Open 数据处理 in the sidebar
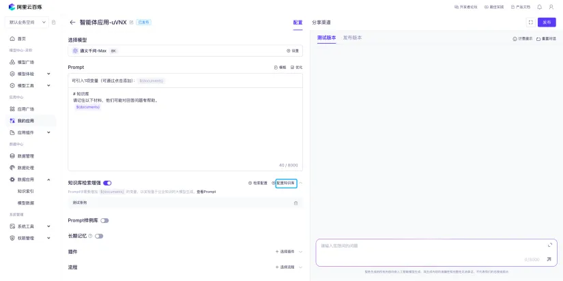Screen dimensions: 563x281 pyautogui.click(x=22, y=168)
